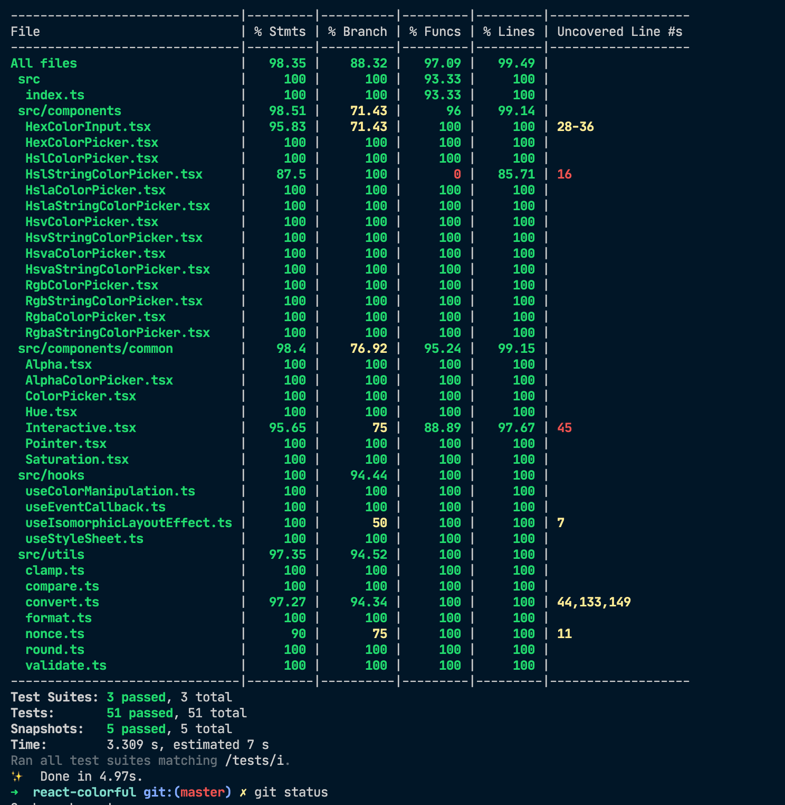Screen dimensions: 785x805
Task: Click the useIsomorphicLayoutEffect.ts file name
Action: pyautogui.click(x=129, y=523)
